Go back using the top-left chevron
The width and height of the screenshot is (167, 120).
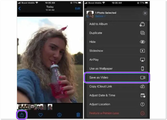point(19,9)
